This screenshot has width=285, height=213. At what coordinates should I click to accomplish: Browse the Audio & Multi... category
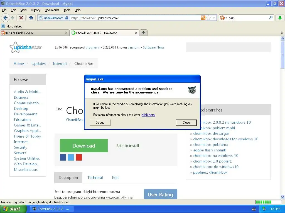point(27,92)
